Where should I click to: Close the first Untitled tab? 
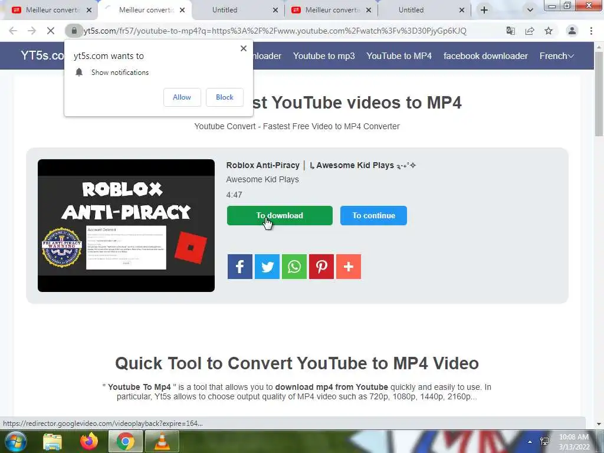[275, 10]
